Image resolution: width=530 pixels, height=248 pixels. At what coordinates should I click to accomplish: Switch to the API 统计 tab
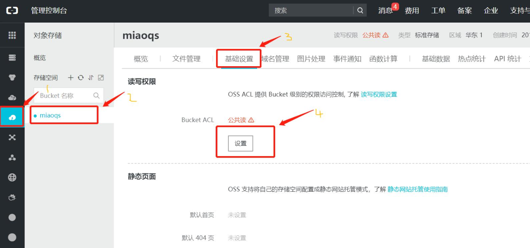[508, 59]
